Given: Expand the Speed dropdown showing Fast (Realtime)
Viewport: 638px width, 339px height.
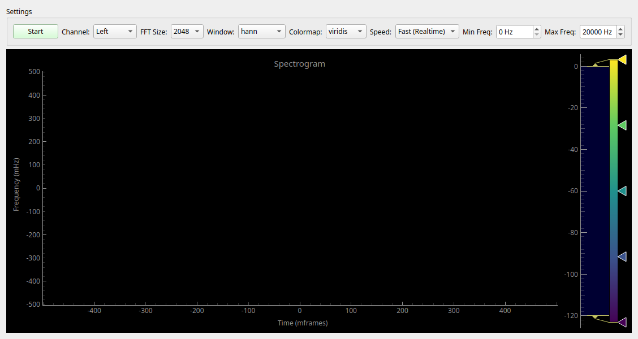Looking at the screenshot, I should pos(427,31).
